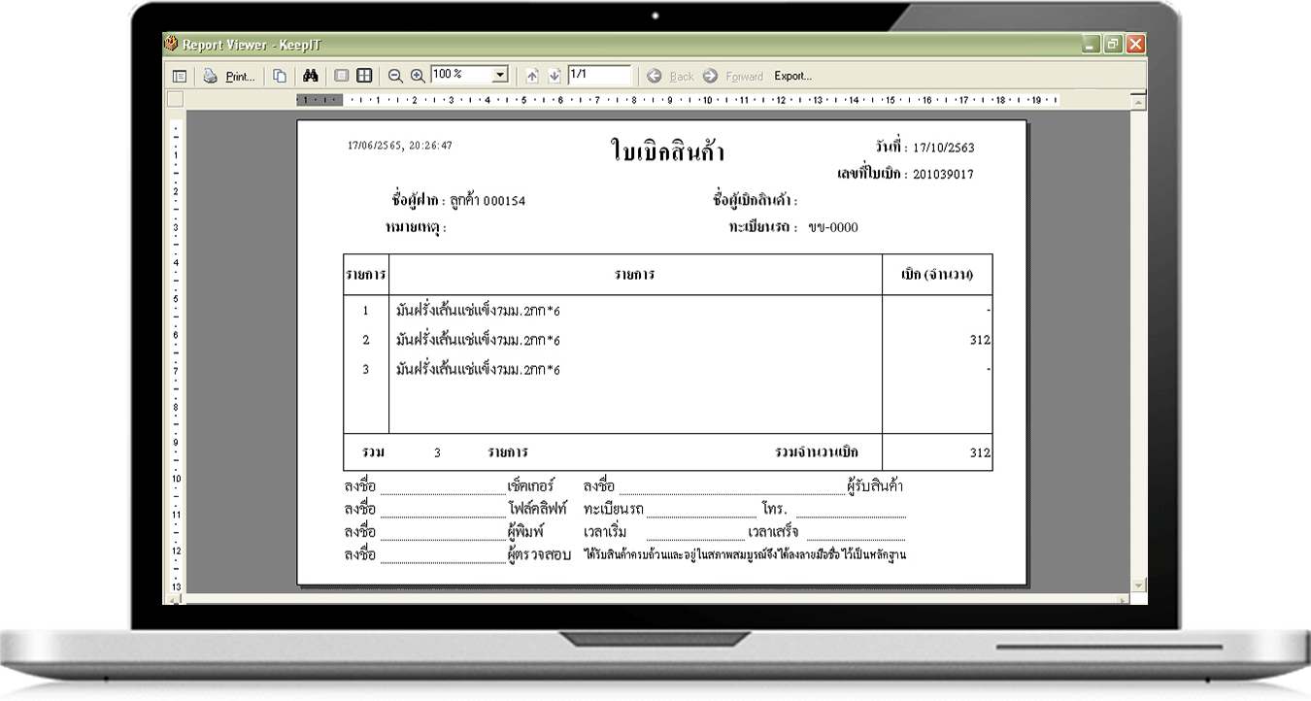Viewport: 1311px width, 701px height.
Task: Select the Forward navigation arrow
Action: (x=710, y=76)
